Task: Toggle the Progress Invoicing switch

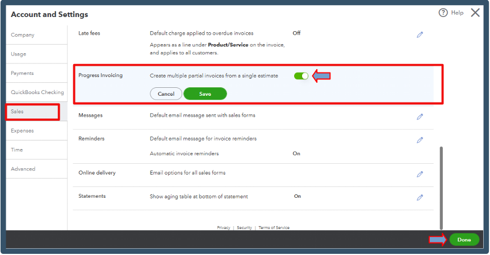Action: click(301, 76)
